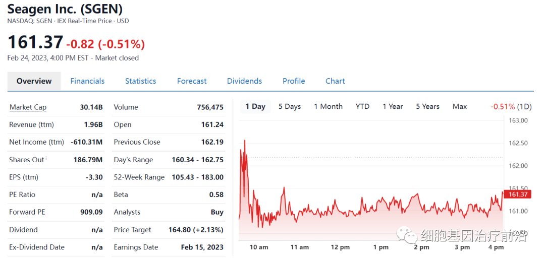Select the YTD chart range
The width and height of the screenshot is (545, 260).
[362, 106]
